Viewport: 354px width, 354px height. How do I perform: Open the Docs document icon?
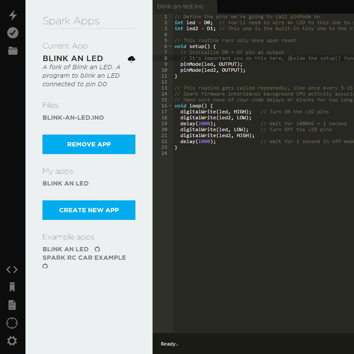(12, 305)
